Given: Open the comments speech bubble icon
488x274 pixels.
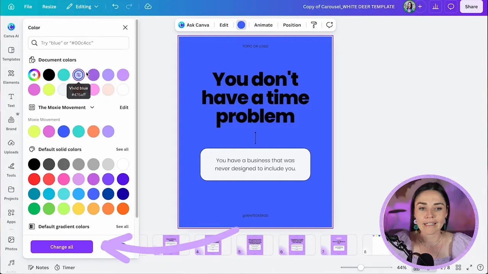Looking at the screenshot, I should pyautogui.click(x=451, y=6).
